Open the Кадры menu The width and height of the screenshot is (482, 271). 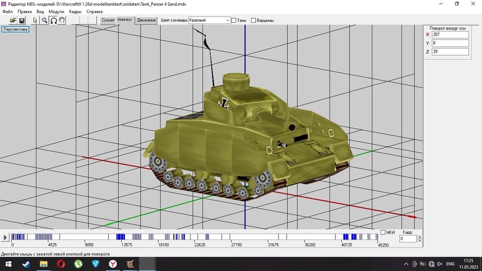pos(75,12)
